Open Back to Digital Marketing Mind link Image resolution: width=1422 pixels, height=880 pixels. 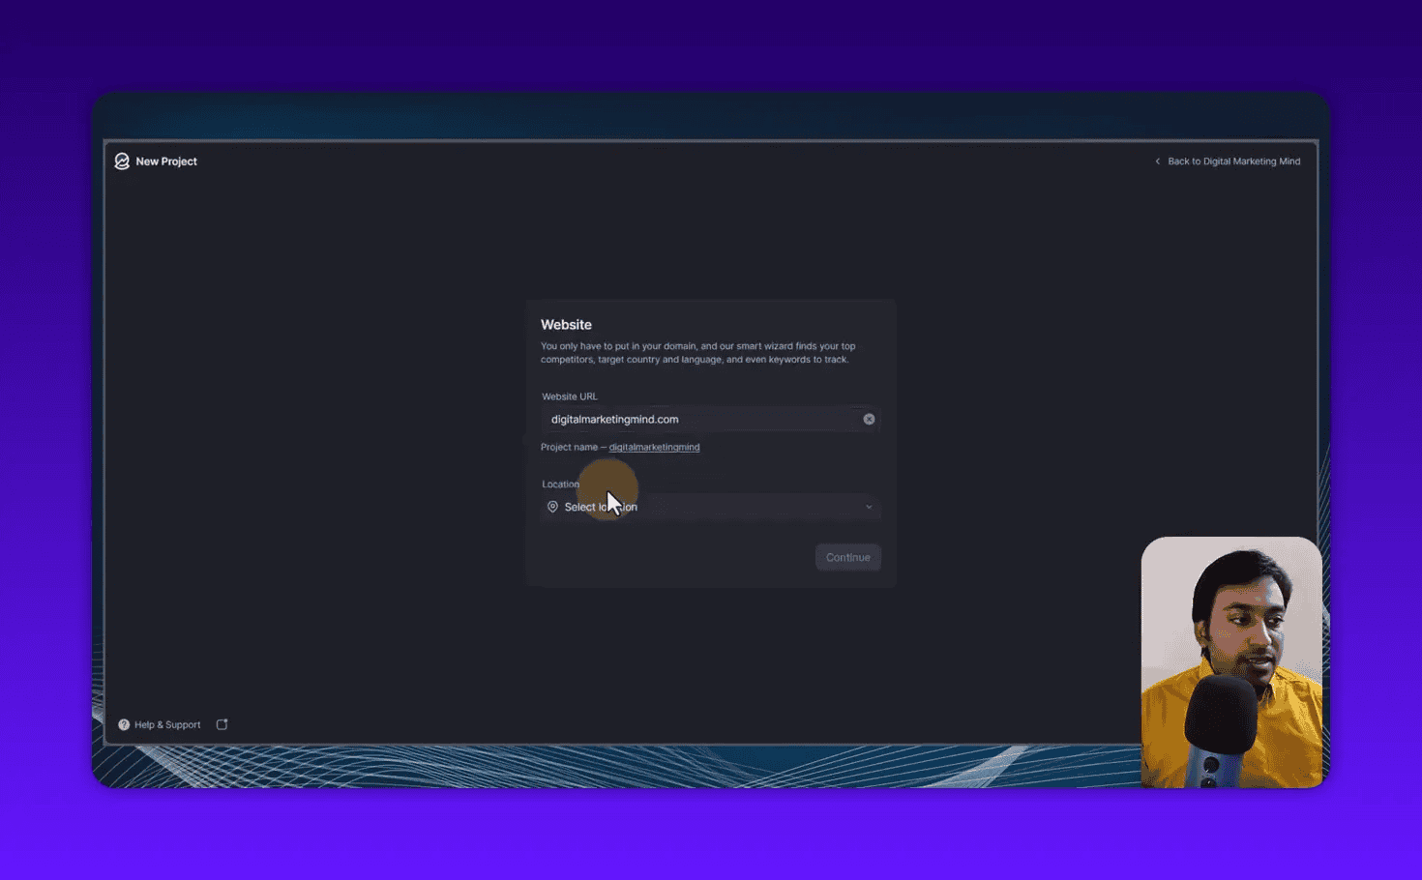click(x=1233, y=161)
